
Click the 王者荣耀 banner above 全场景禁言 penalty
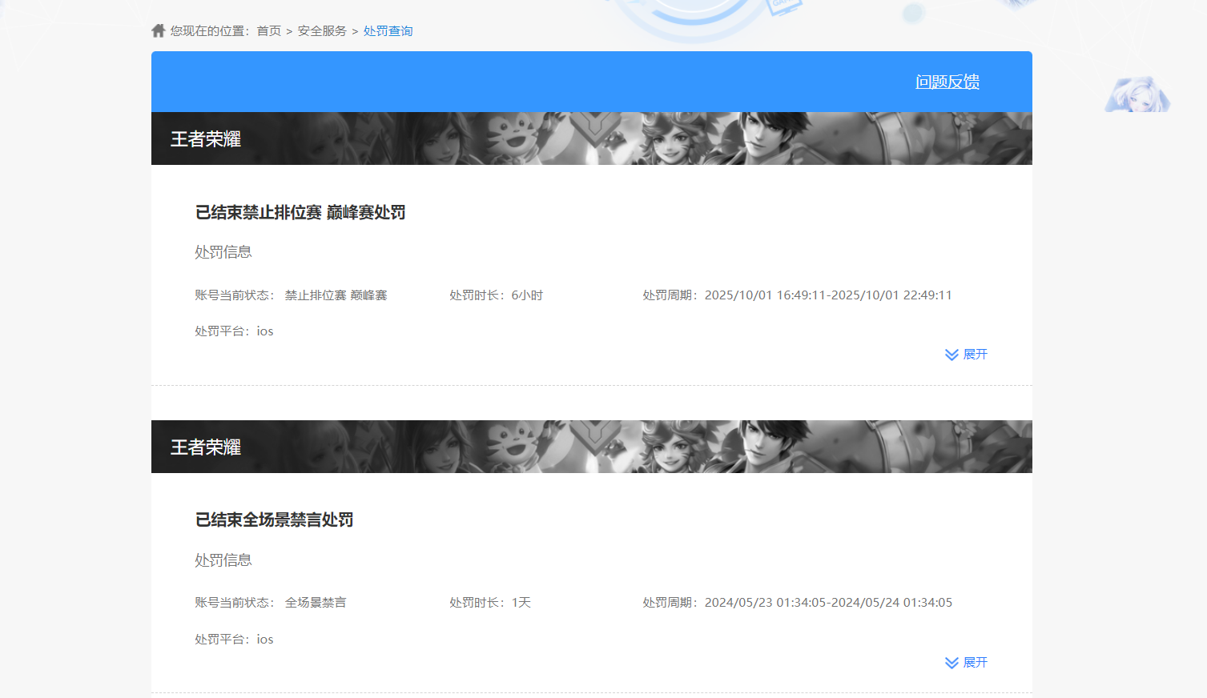[592, 447]
